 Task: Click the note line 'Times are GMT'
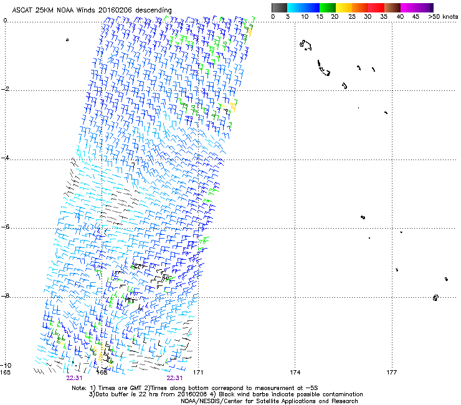point(120,388)
